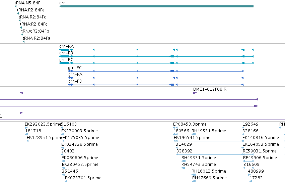
Task: Click the EK024338.5prime EST label
Action: point(79,144)
